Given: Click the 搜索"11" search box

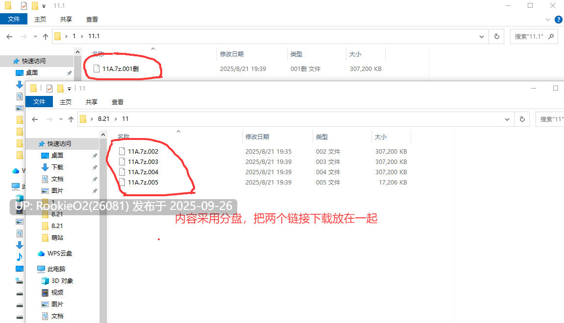Looking at the screenshot, I should (x=550, y=119).
